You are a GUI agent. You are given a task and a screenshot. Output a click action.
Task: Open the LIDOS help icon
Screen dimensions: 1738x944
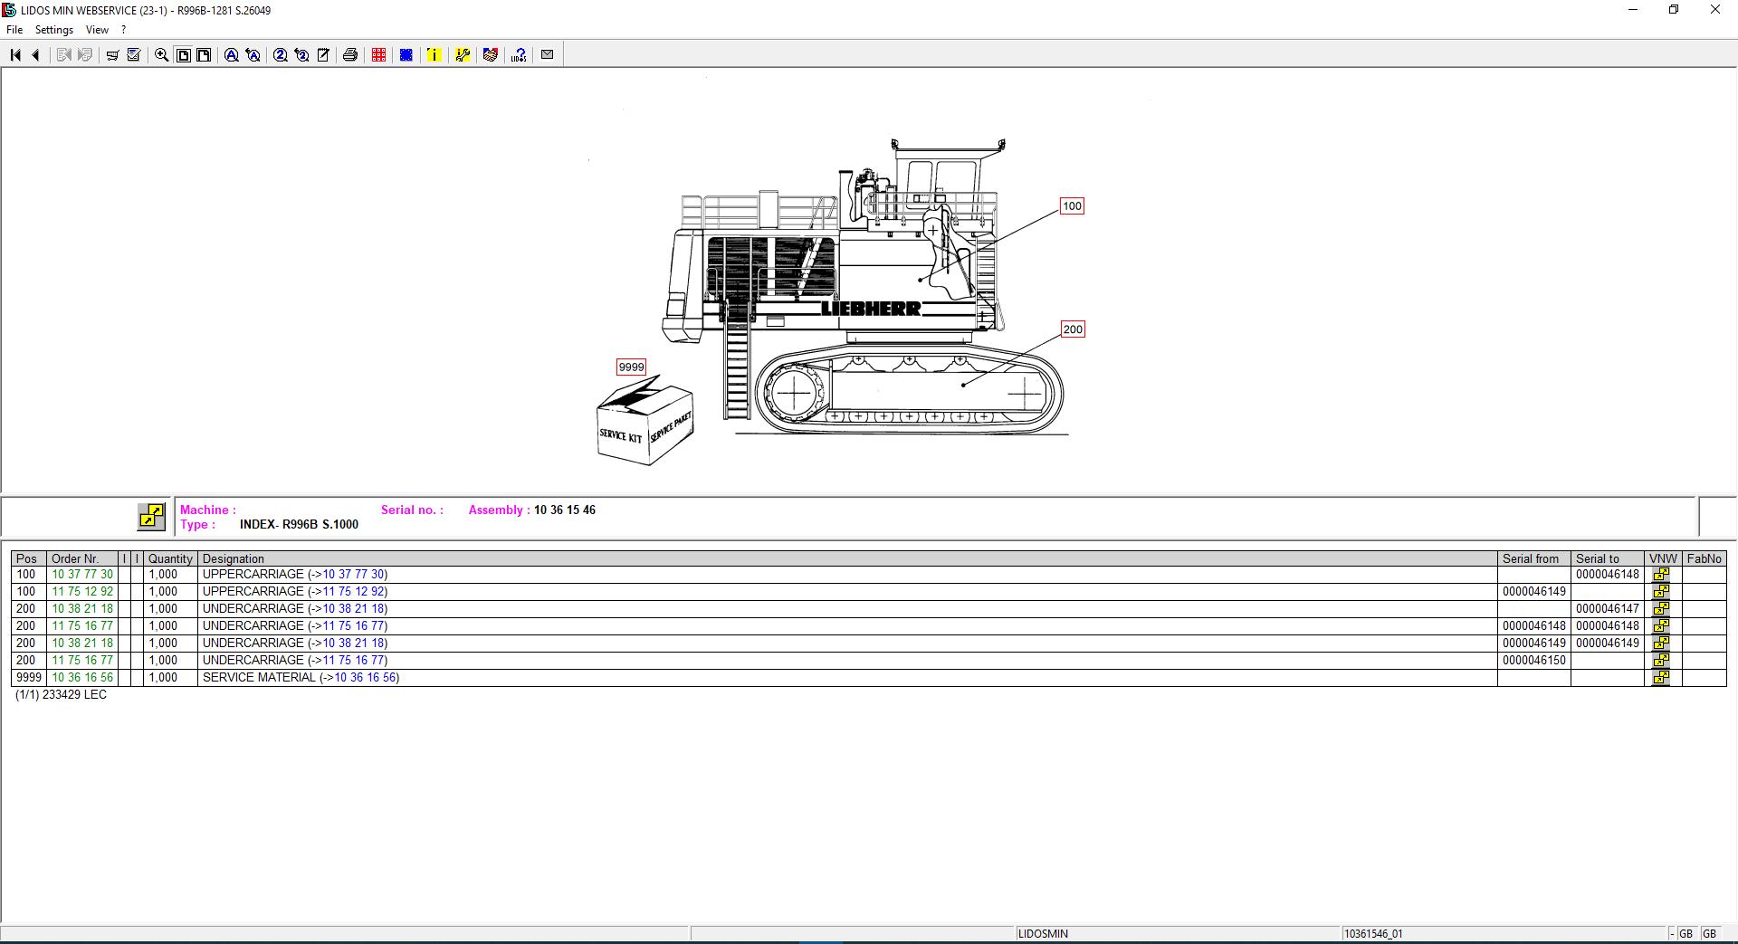point(518,54)
